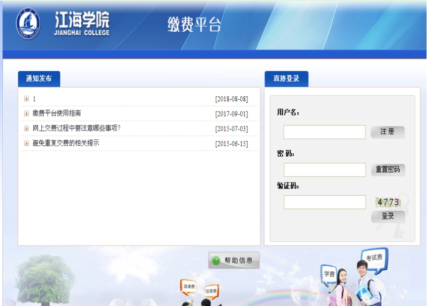Click the 登录 login button
The width and height of the screenshot is (427, 306).
(x=388, y=216)
